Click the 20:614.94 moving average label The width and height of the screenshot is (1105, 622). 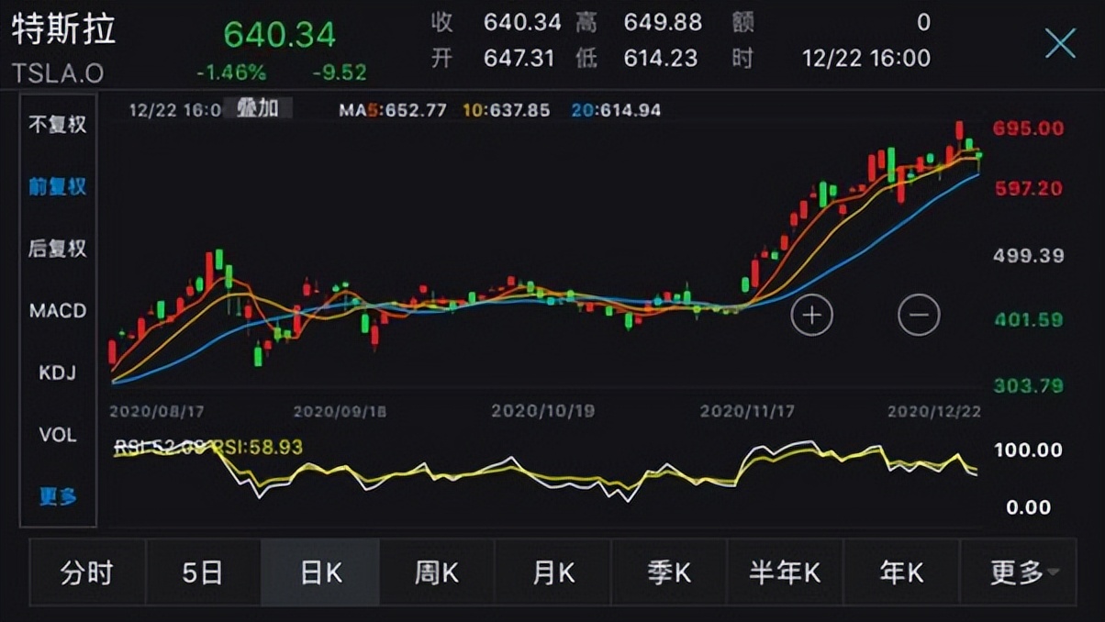click(616, 110)
